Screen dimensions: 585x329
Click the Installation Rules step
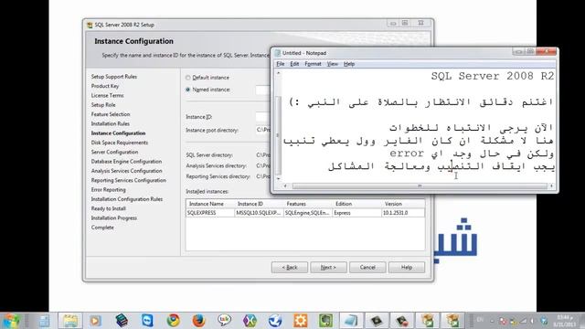pos(110,123)
